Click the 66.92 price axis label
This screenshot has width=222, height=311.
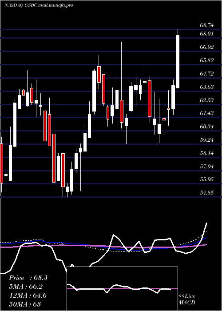[x=207, y=47]
